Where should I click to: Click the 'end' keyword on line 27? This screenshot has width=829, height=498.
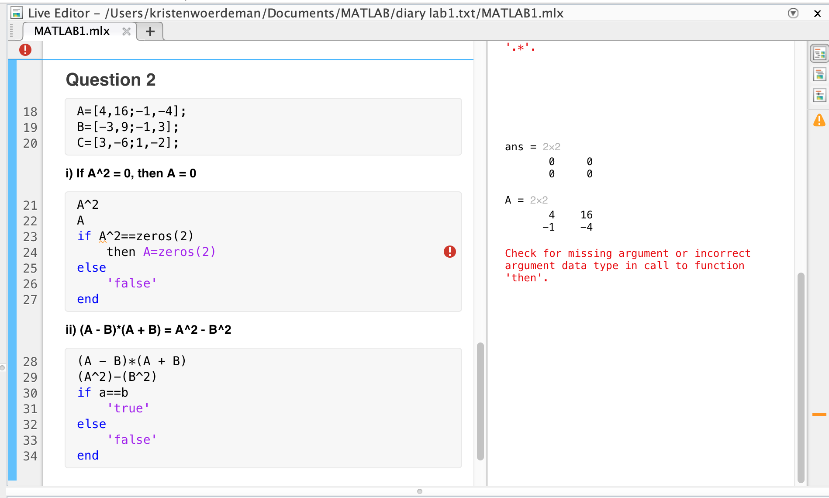click(x=88, y=299)
